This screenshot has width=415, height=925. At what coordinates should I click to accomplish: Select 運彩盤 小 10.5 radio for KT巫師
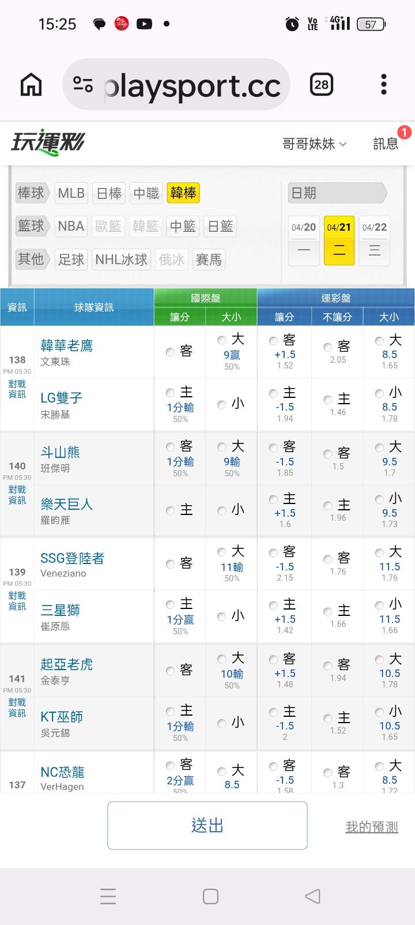pos(379,712)
